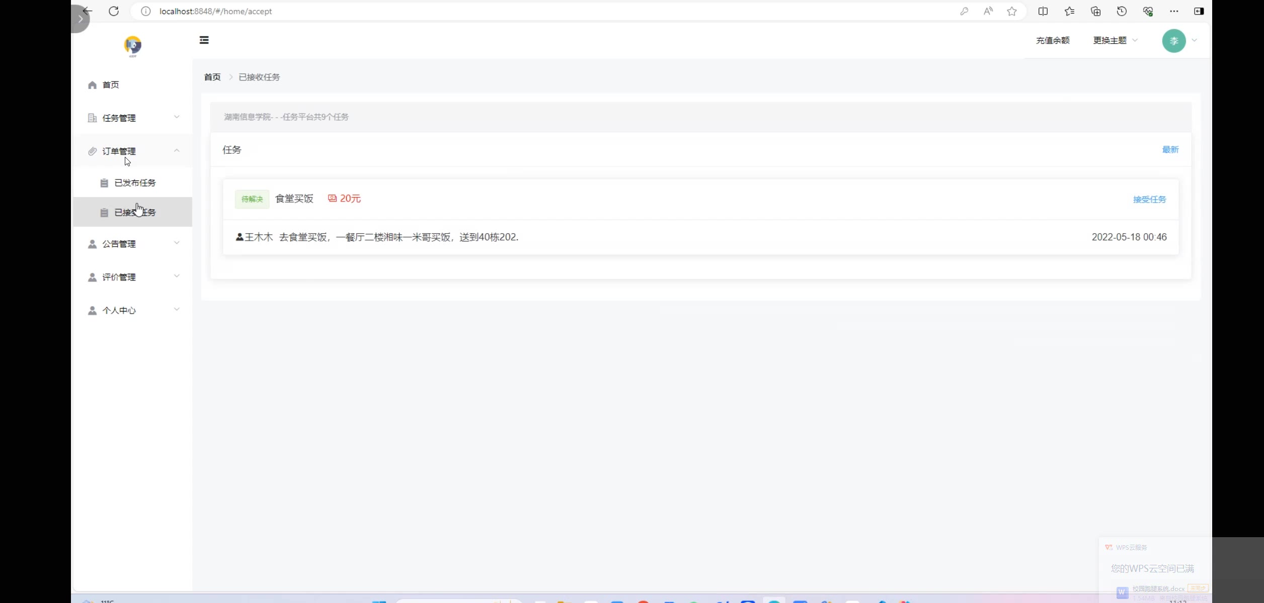This screenshot has height=603, width=1264.
Task: Sort tasks by 最新
Action: pyautogui.click(x=1170, y=149)
